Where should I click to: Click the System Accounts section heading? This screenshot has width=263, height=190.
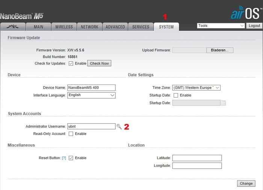click(24, 113)
